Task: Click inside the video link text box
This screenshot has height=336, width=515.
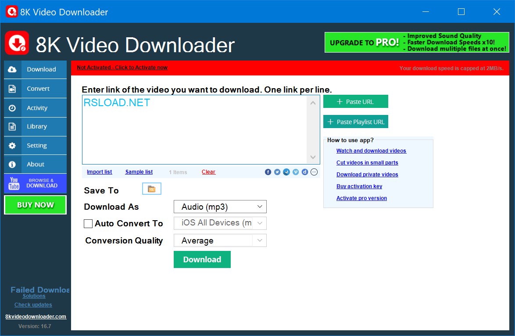Action: (194, 130)
